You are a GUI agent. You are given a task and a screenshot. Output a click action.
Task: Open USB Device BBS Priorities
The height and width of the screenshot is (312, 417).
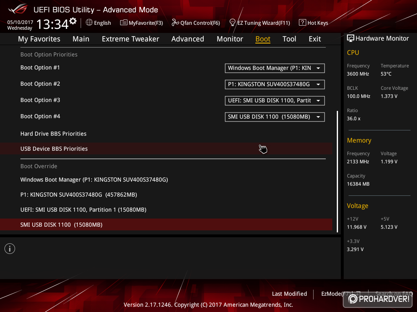[x=166, y=149]
